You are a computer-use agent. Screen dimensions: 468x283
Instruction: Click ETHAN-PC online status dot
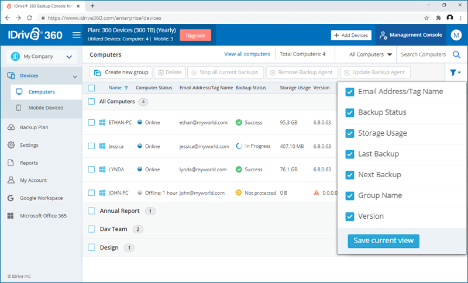[x=140, y=122]
